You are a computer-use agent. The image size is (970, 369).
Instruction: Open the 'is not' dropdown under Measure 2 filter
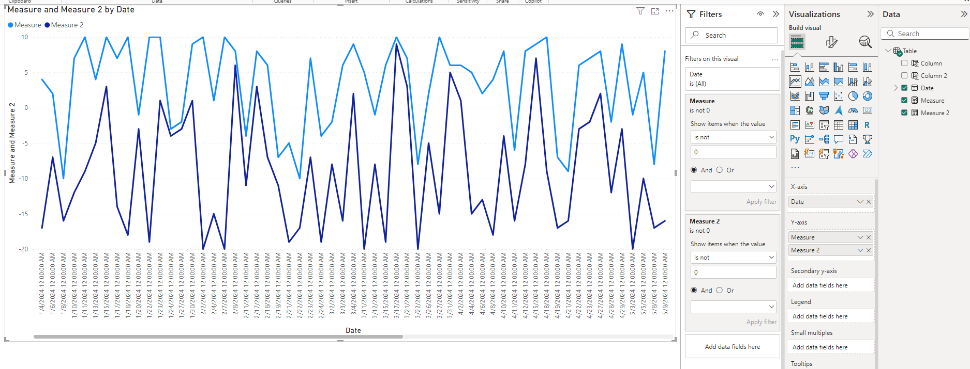tap(734, 258)
